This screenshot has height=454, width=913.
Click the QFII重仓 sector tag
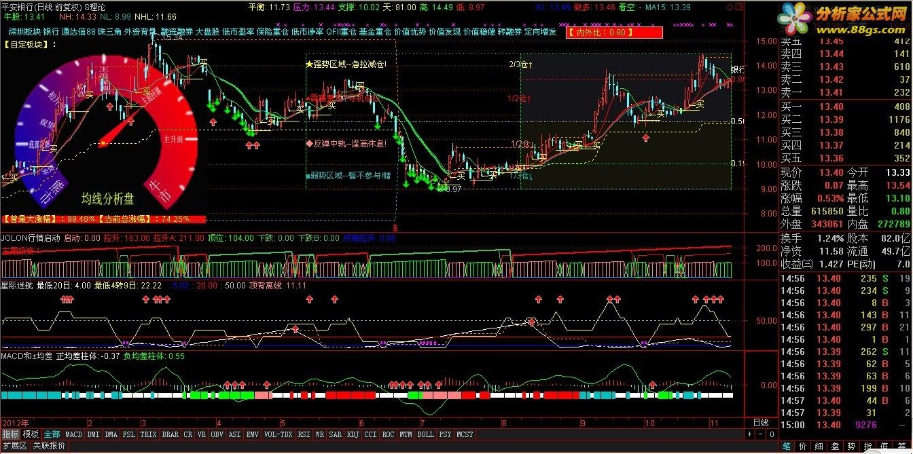coord(341,31)
